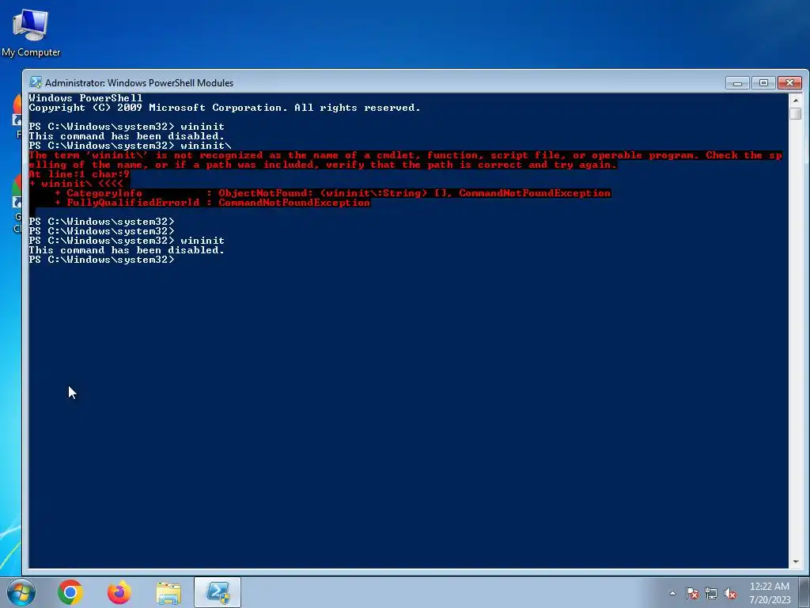This screenshot has width=810, height=608.
Task: Click the scrollbar up arrow in PowerShell
Action: (x=796, y=100)
